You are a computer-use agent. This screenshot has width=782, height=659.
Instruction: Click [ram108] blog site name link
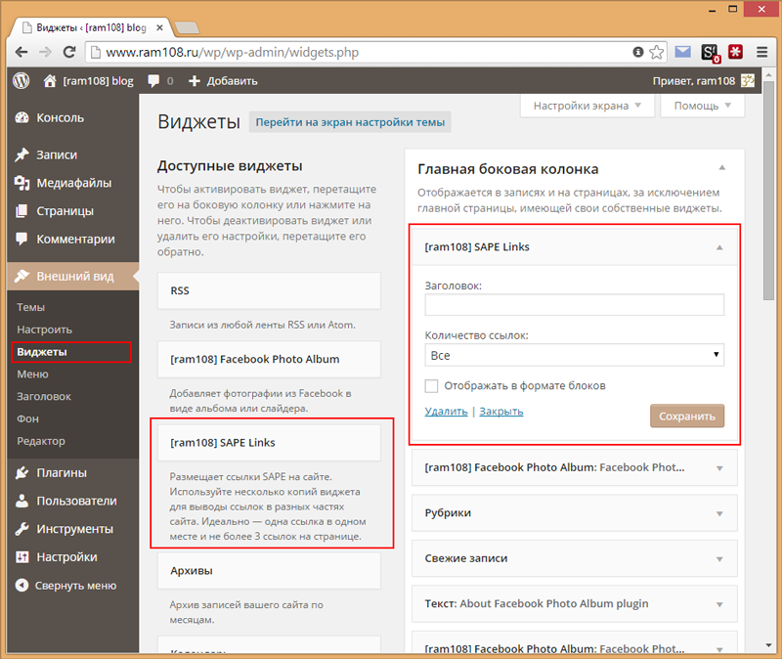coord(99,81)
